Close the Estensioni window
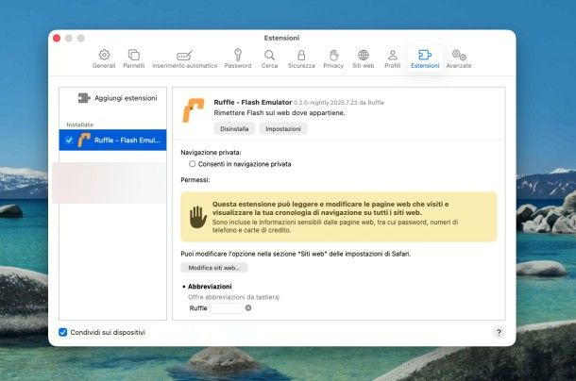Image resolution: width=576 pixels, height=381 pixels. [57, 38]
